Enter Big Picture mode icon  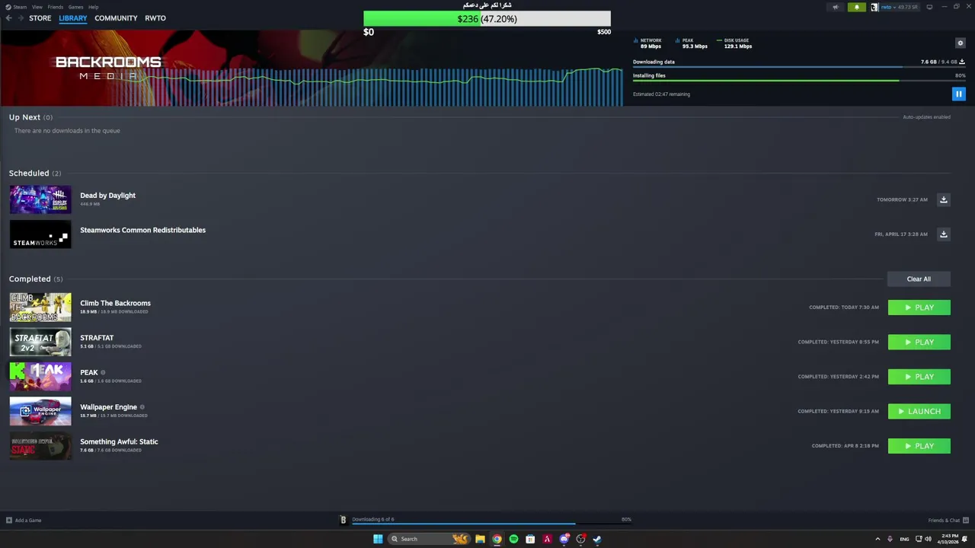click(x=929, y=7)
